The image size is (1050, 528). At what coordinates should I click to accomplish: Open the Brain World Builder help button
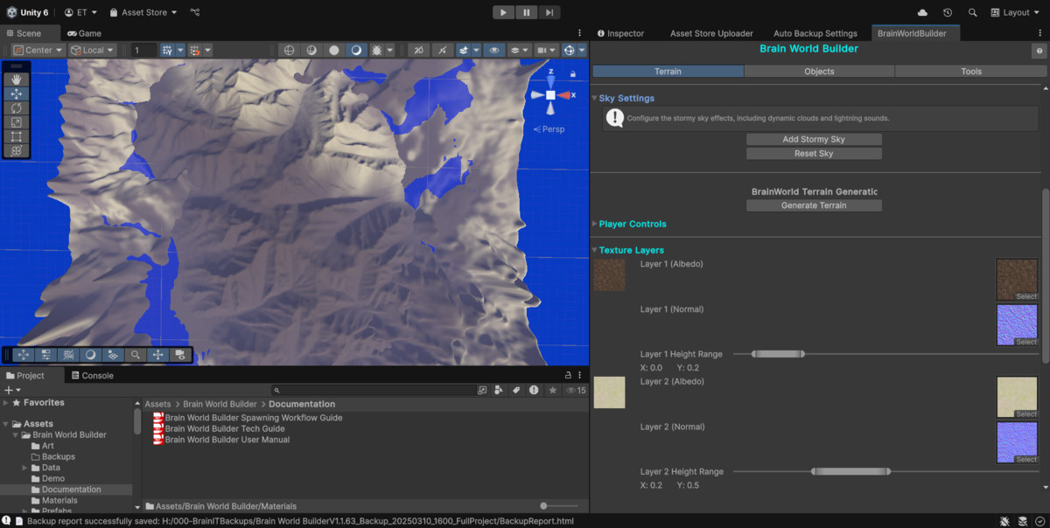click(1039, 52)
